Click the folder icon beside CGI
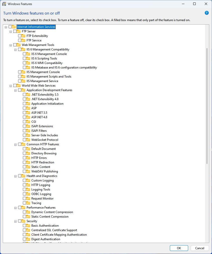 [x=28, y=122]
